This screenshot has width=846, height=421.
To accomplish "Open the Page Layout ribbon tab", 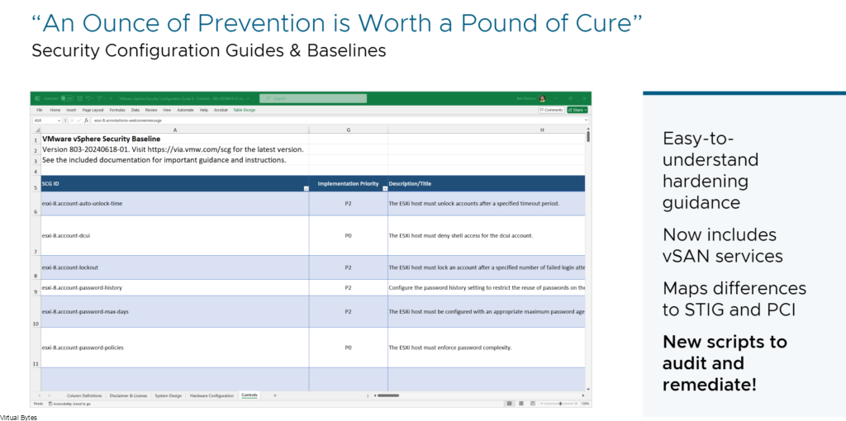I will (93, 110).
